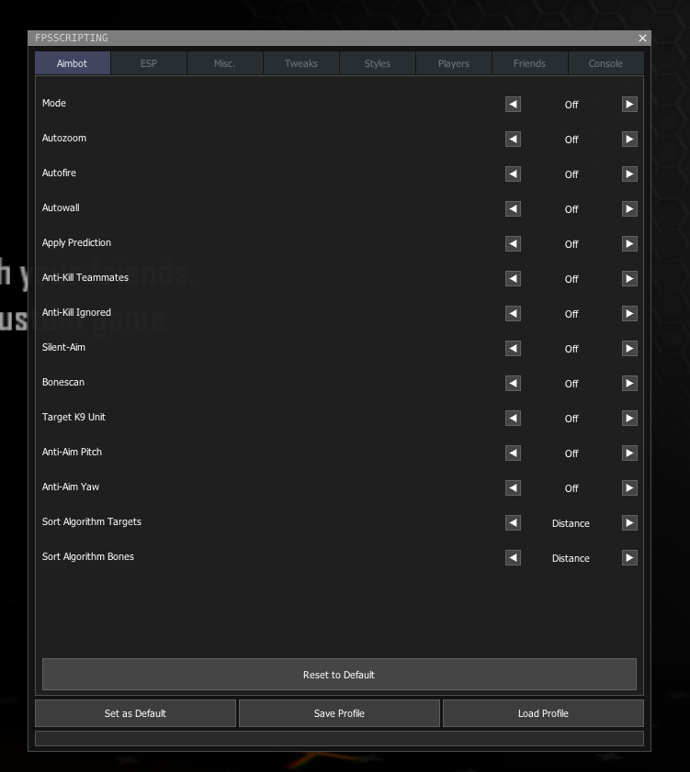Open the Friends tab
The height and width of the screenshot is (772, 690).
[530, 63]
